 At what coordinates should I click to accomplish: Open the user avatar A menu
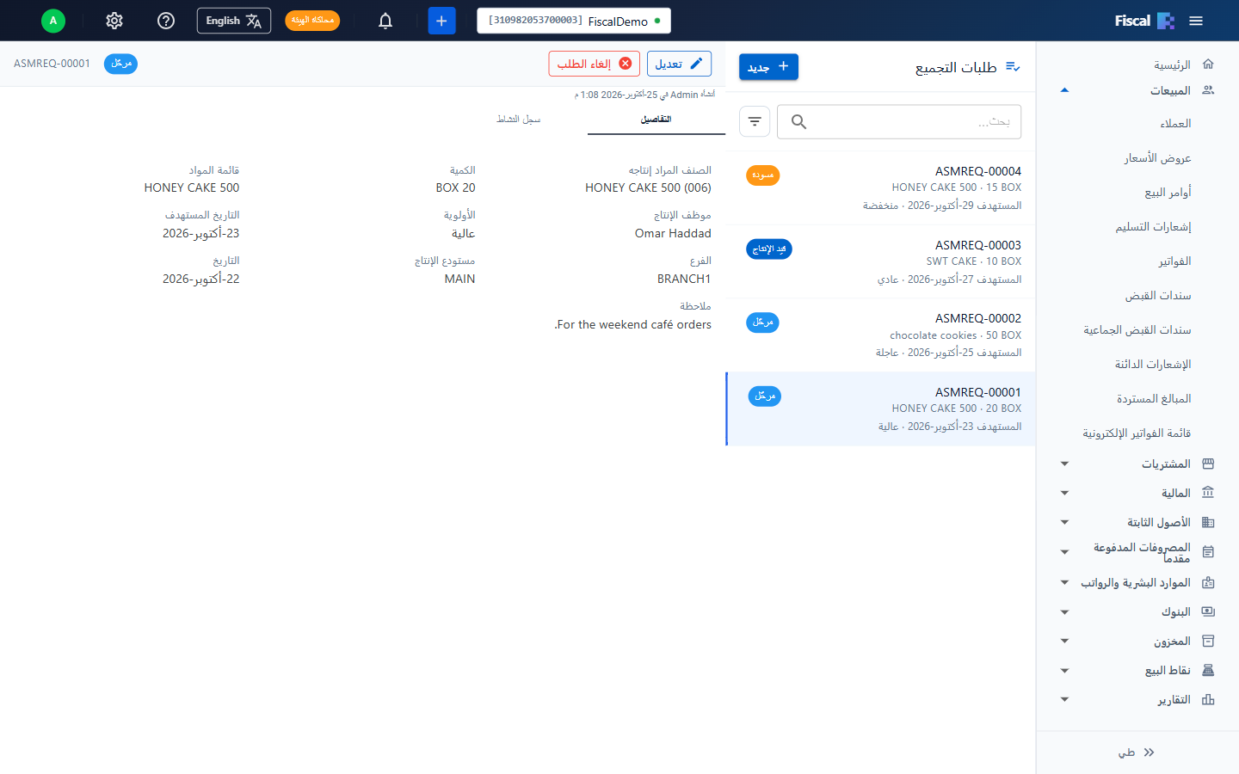click(53, 21)
